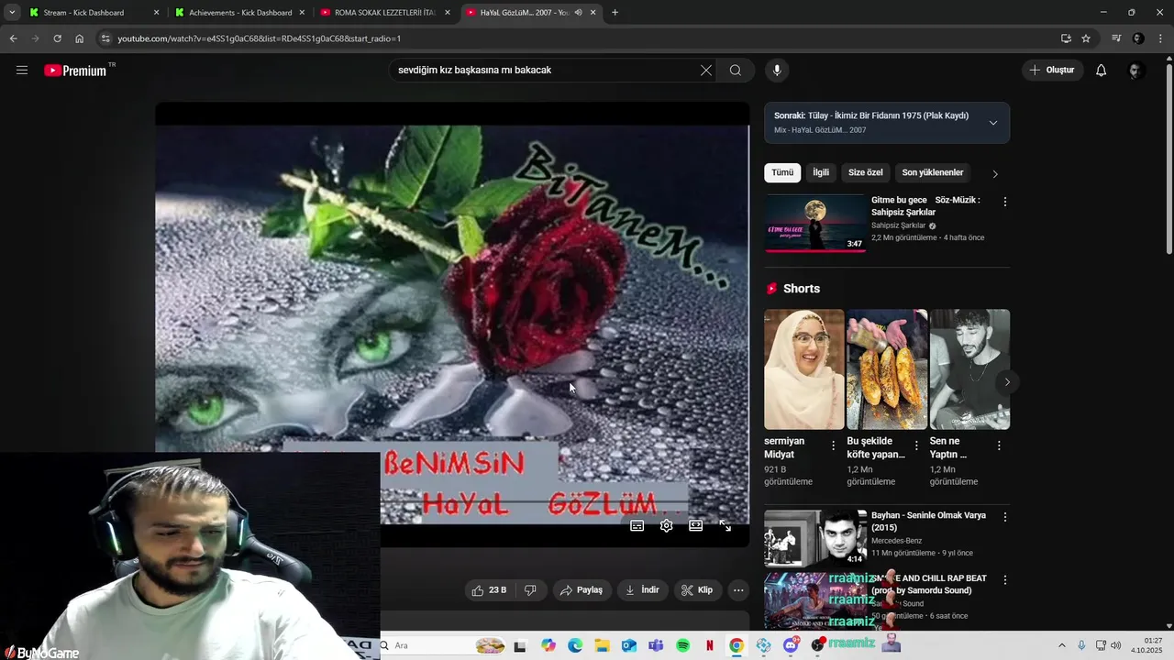Open options menu for sermiyan Midyat short
Image resolution: width=1174 pixels, height=660 pixels.
point(833,445)
